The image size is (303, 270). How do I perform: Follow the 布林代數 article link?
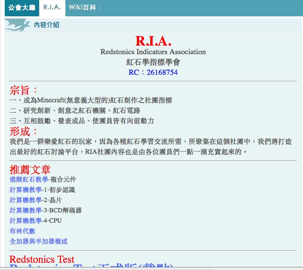22,231
